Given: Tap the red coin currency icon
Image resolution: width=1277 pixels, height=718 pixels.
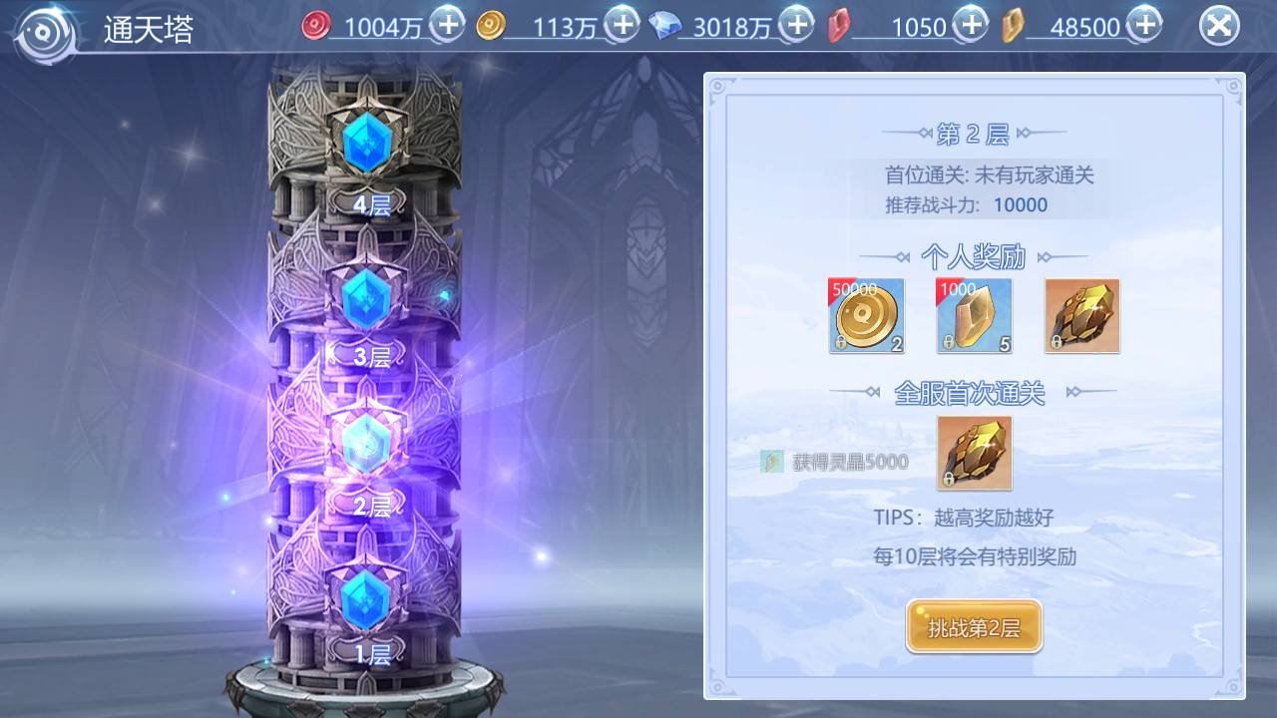Looking at the screenshot, I should [315, 26].
